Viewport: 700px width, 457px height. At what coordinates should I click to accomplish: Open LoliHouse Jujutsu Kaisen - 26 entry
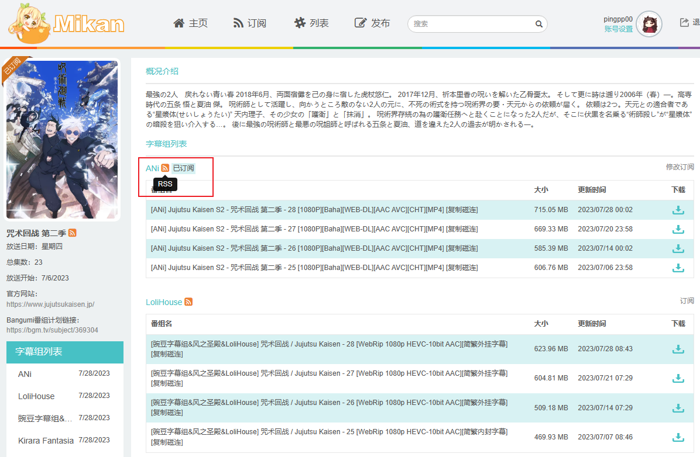[329, 403]
